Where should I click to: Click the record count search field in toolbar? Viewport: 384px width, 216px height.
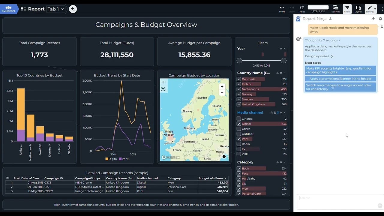(318, 7)
